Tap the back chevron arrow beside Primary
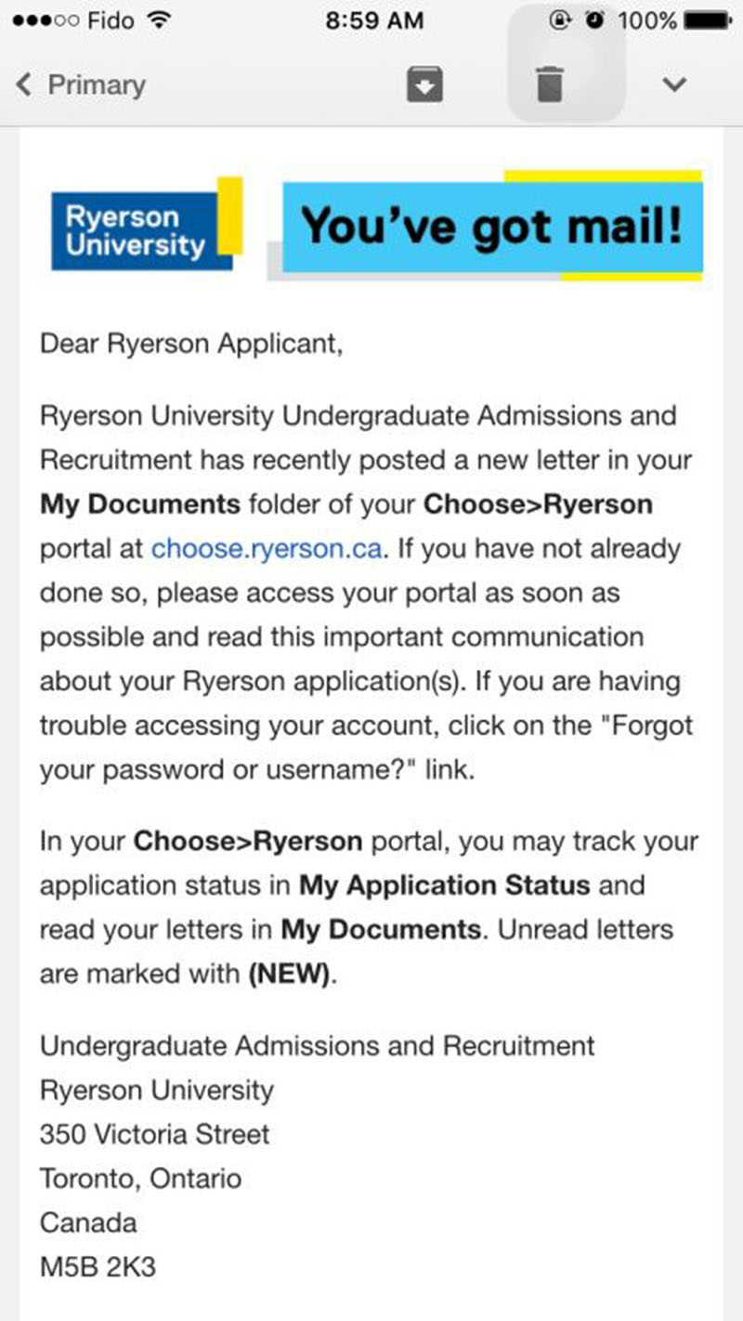Screen dimensions: 743x1321 [x=25, y=85]
